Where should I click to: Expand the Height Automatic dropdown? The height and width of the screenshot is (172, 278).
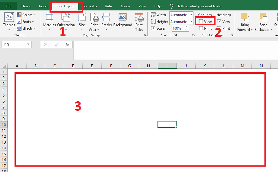(191, 22)
